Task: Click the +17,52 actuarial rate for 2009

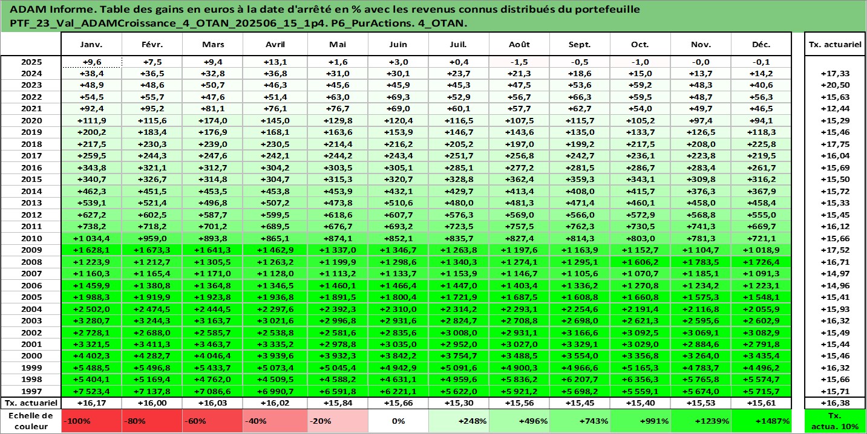Action: (834, 250)
